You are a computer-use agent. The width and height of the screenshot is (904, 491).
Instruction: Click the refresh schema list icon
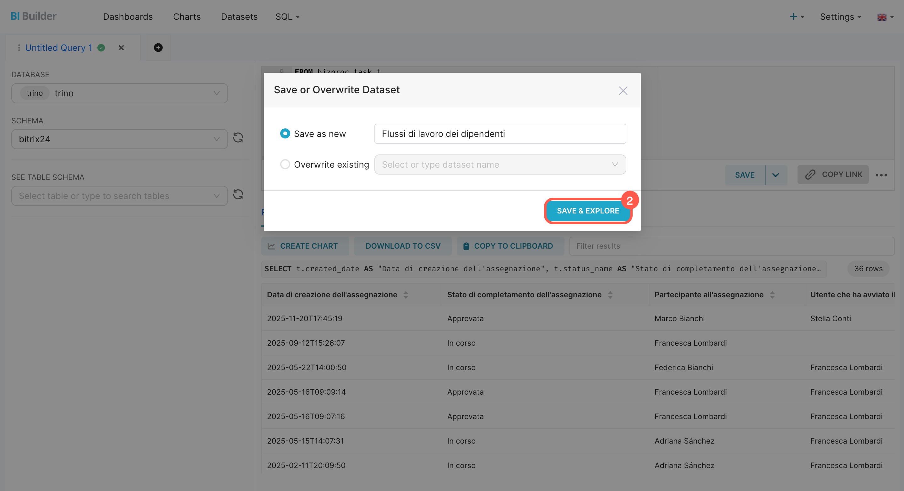tap(238, 138)
